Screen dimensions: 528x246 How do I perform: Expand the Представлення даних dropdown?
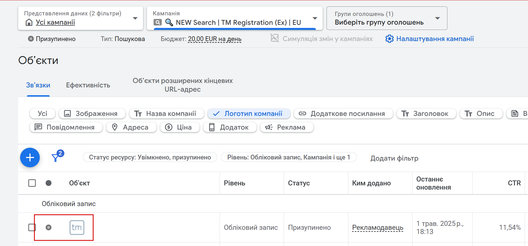click(x=135, y=18)
